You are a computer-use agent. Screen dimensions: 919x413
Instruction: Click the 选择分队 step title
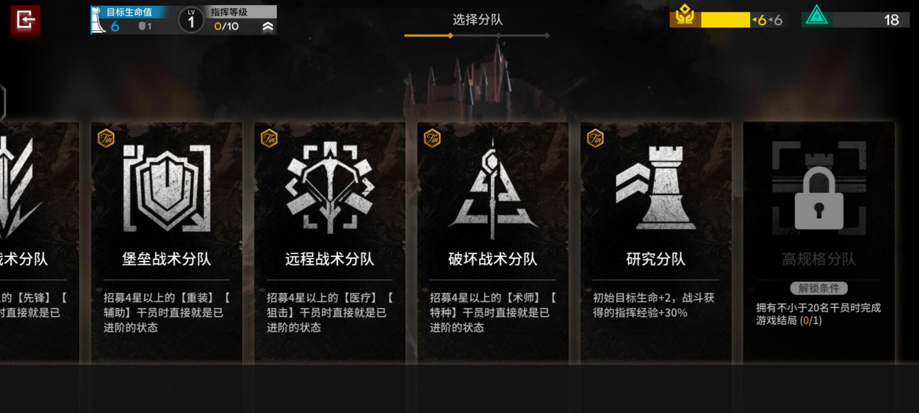click(x=477, y=19)
